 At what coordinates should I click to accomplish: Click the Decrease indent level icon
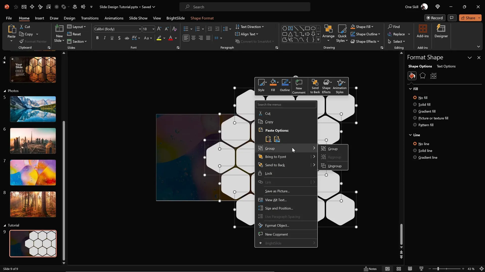210,29
